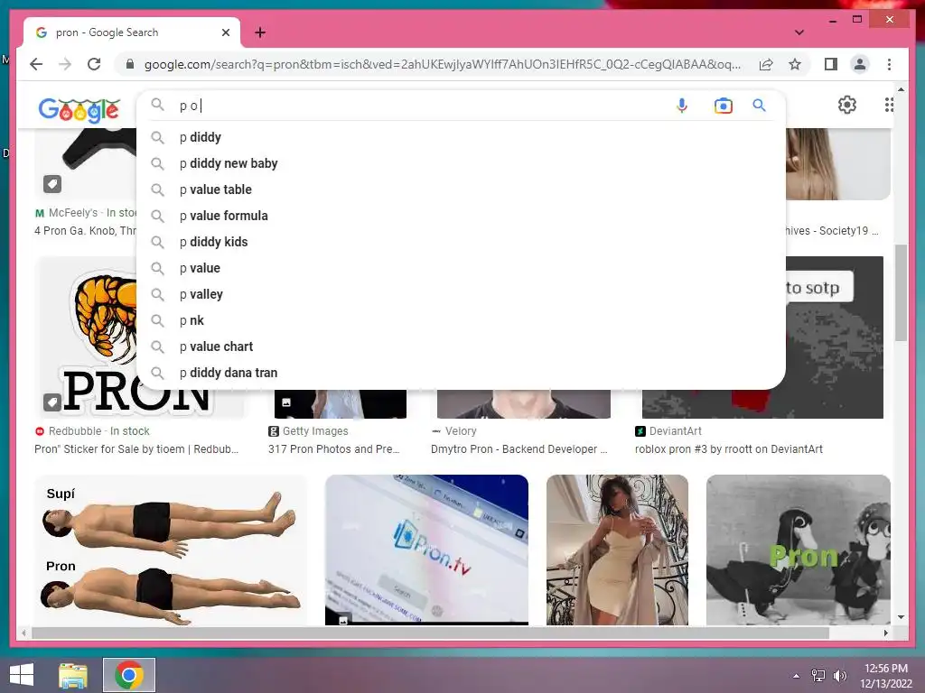Click the horizontal page scrollbar
Viewport: 925px width, 693px height.
coord(431,633)
